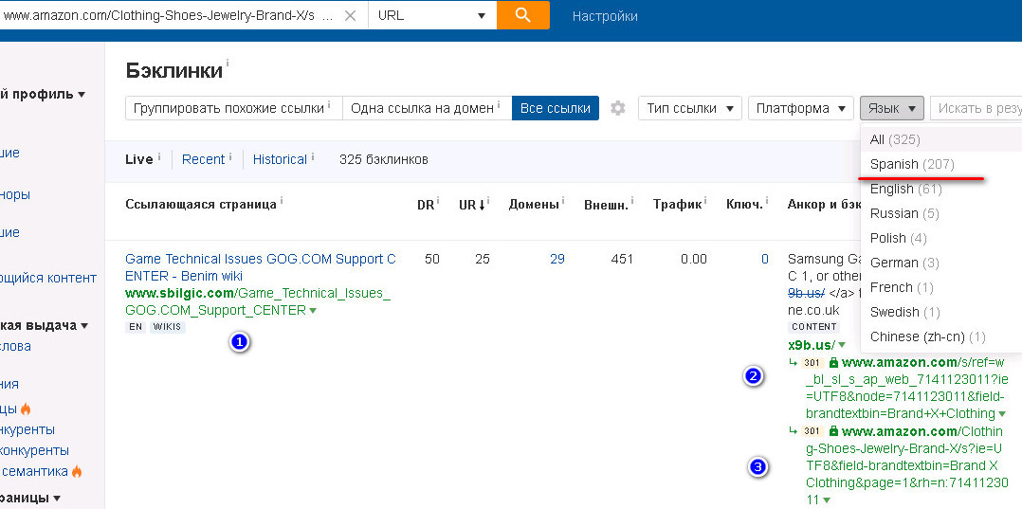This screenshot has height=509, width=1022.
Task: Click the 0 keywords link
Action: [765, 260]
